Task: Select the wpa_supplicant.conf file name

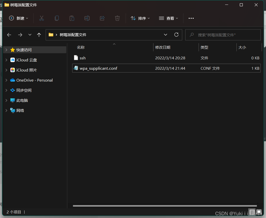Action: (x=98, y=68)
